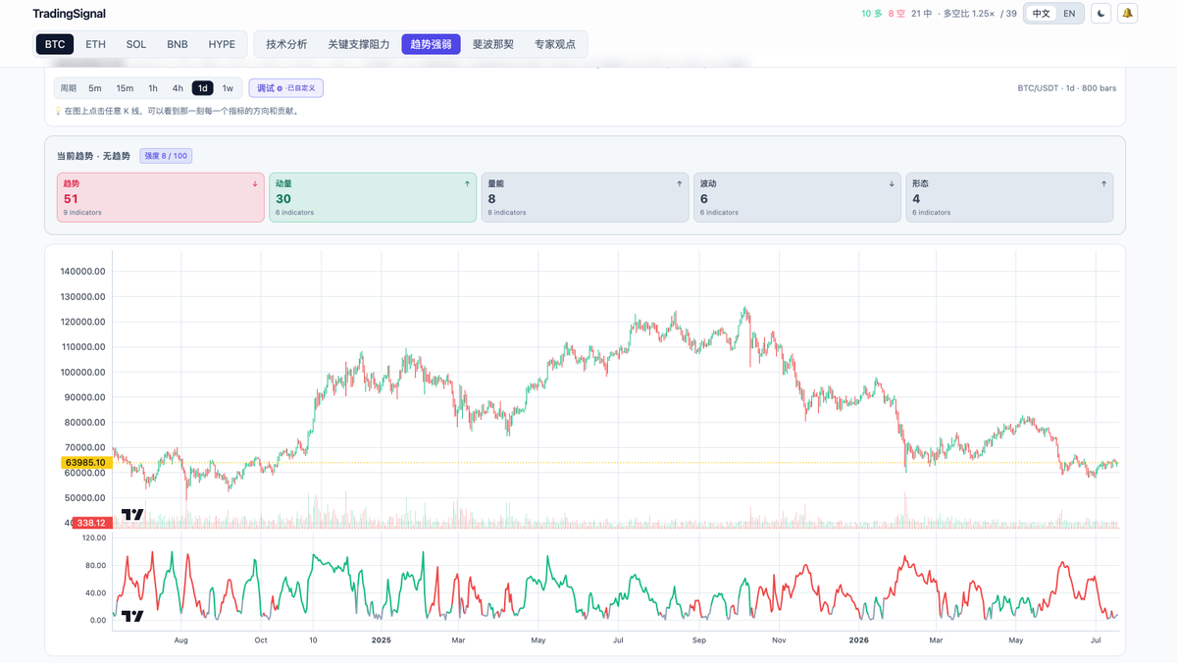
Task: Select the HYPE coin
Action: (x=222, y=44)
